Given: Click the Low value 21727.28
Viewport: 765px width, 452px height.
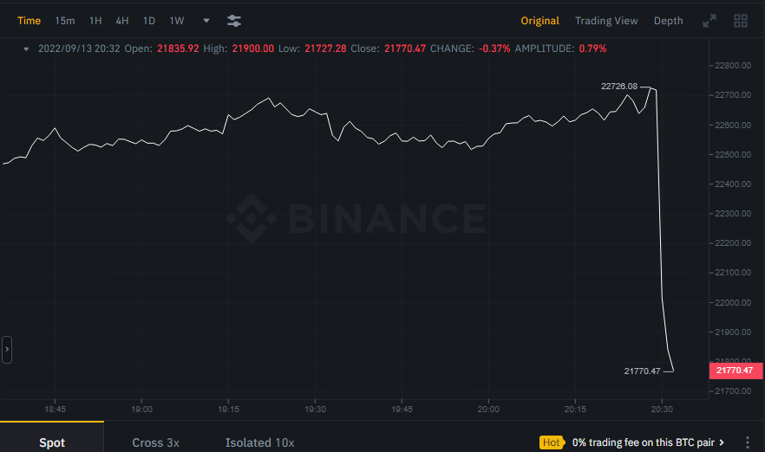Looking at the screenshot, I should pyautogui.click(x=325, y=48).
